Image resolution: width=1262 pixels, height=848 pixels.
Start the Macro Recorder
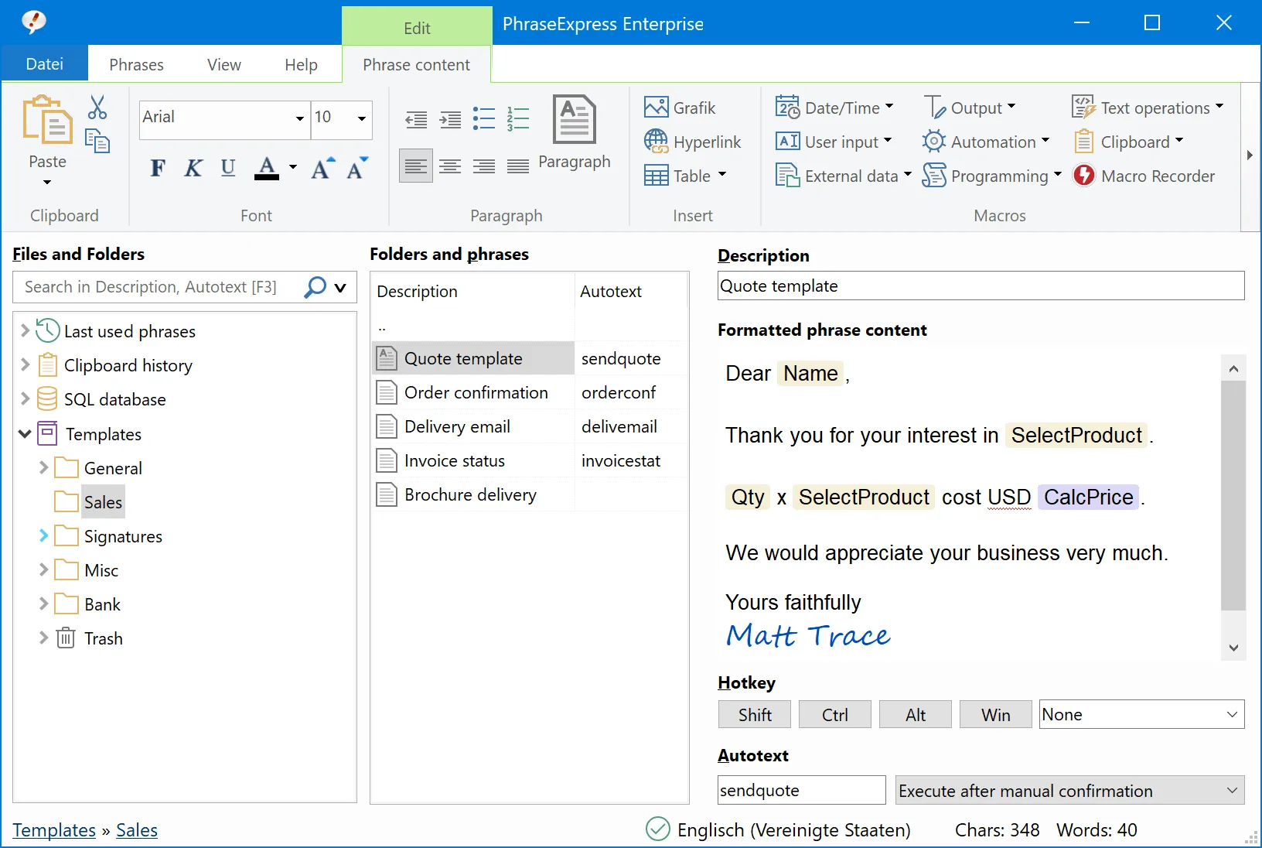[1145, 176]
